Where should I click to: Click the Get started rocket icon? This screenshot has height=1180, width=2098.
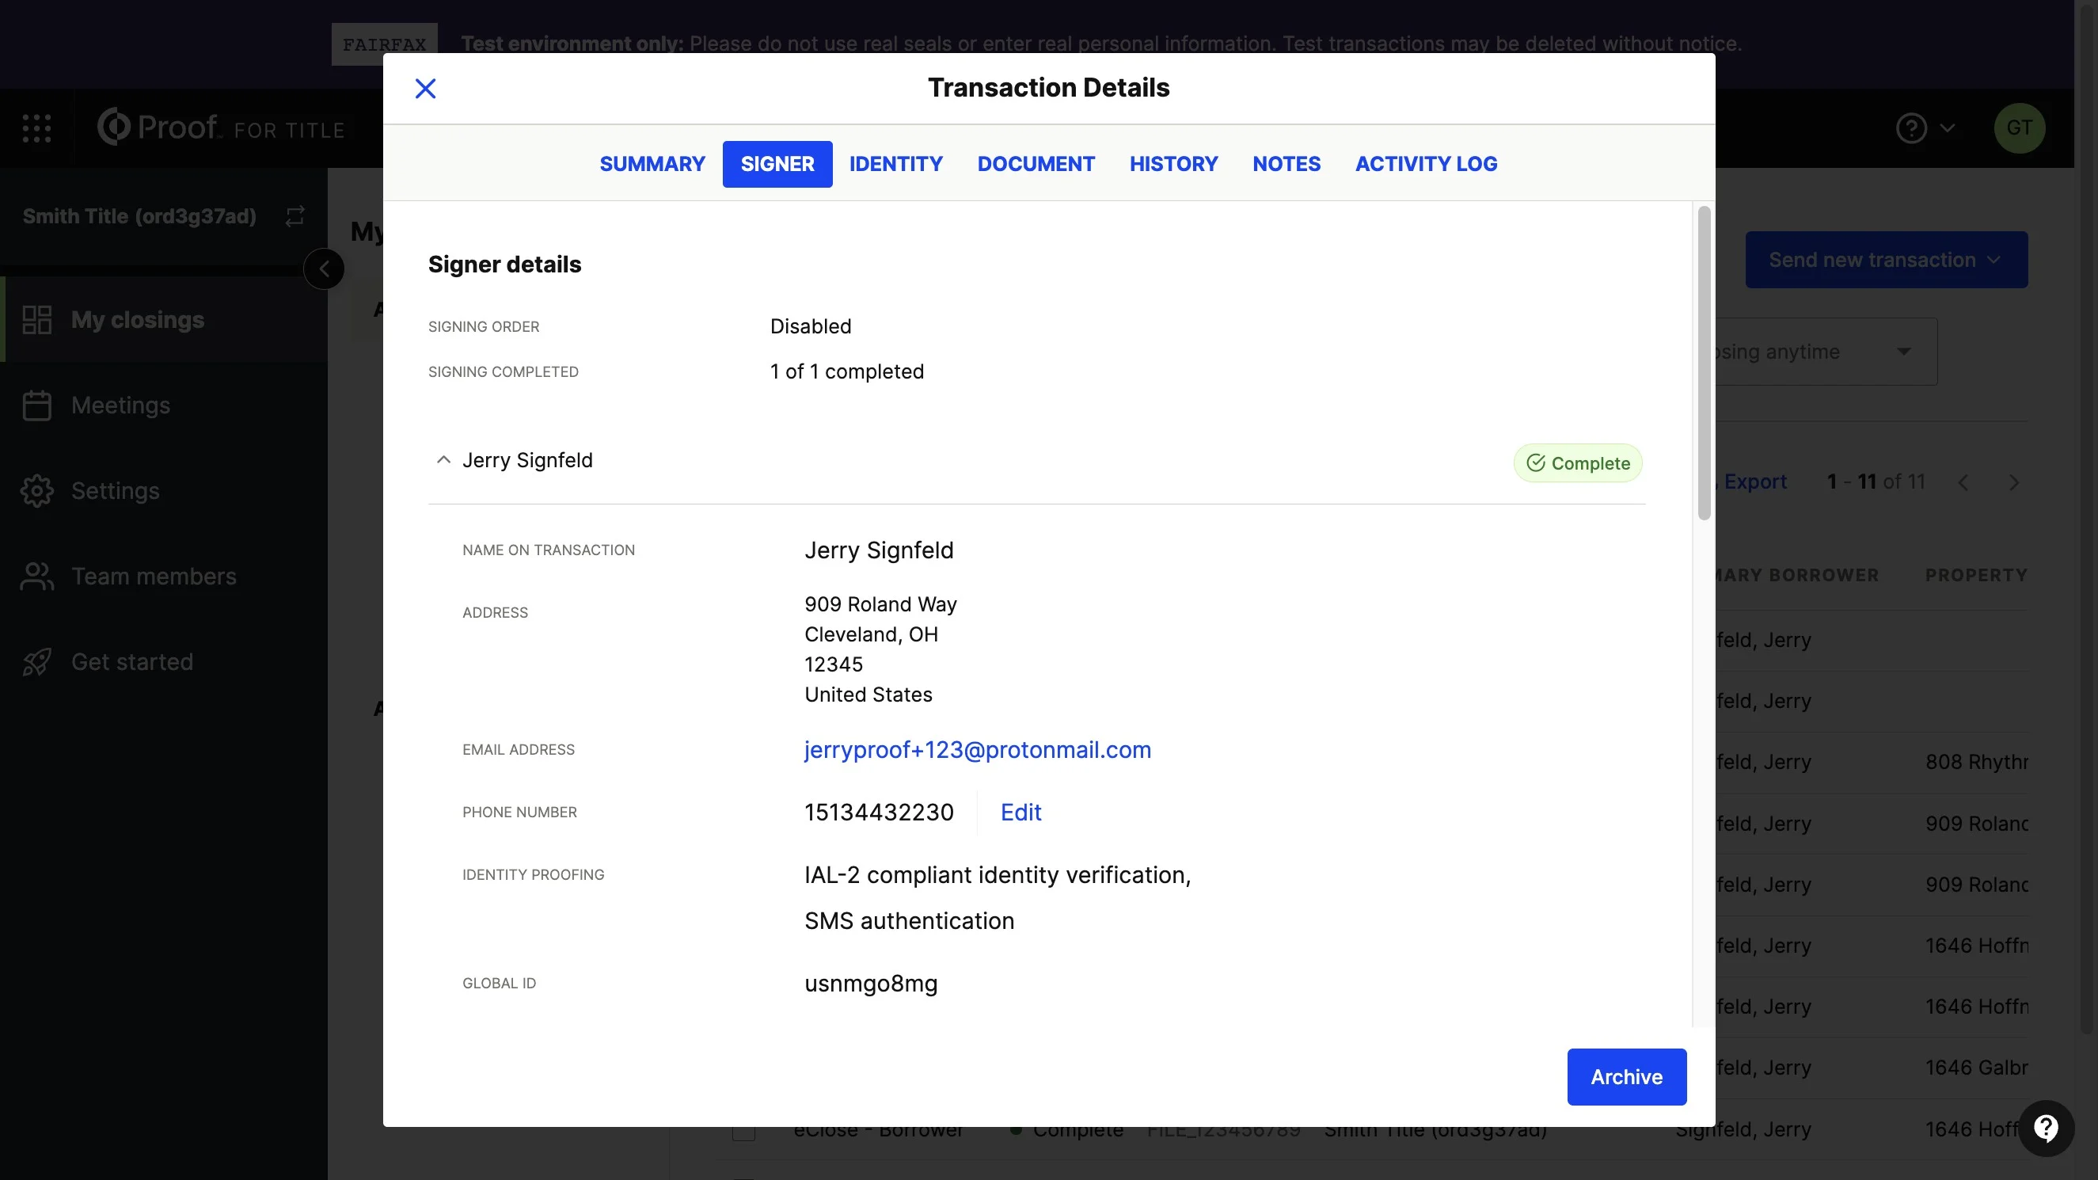36,662
